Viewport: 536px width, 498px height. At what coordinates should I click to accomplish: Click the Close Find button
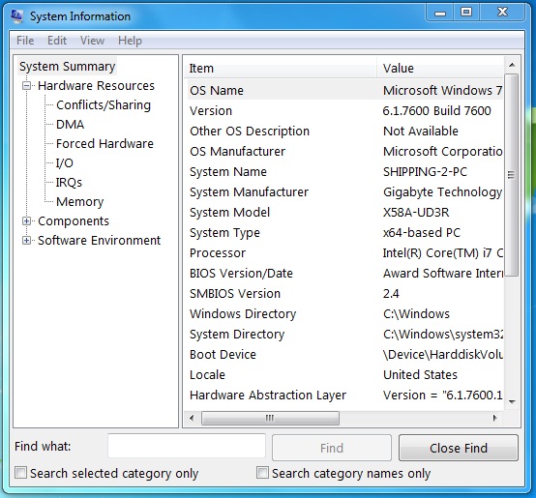(x=459, y=448)
